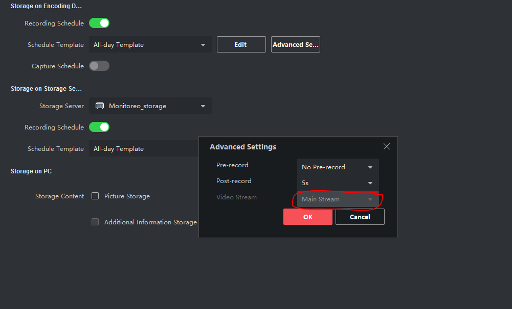Open the second Schedule Template field
The width and height of the screenshot is (512, 309).
coord(143,149)
